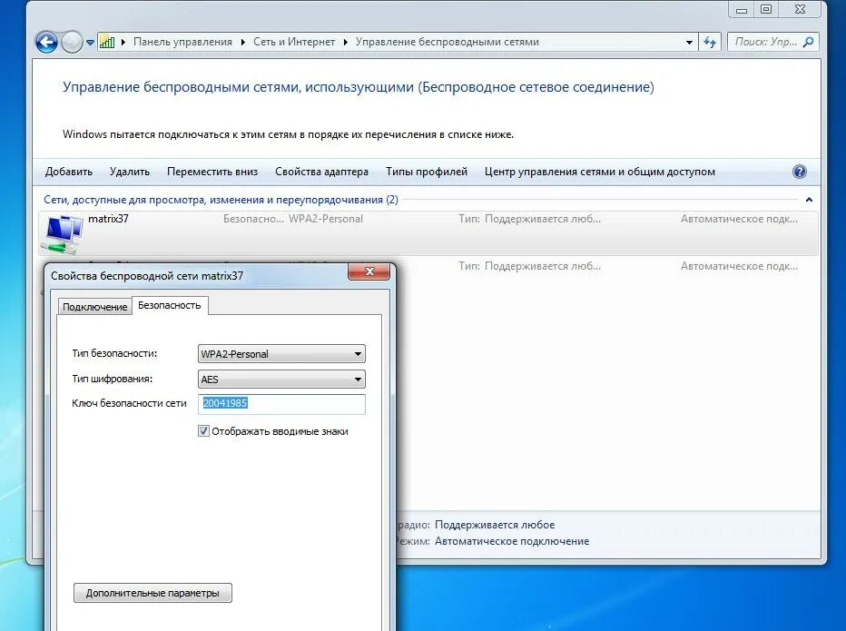The image size is (846, 631).
Task: Open the 'Тип безопасности' dropdown
Action: (281, 353)
